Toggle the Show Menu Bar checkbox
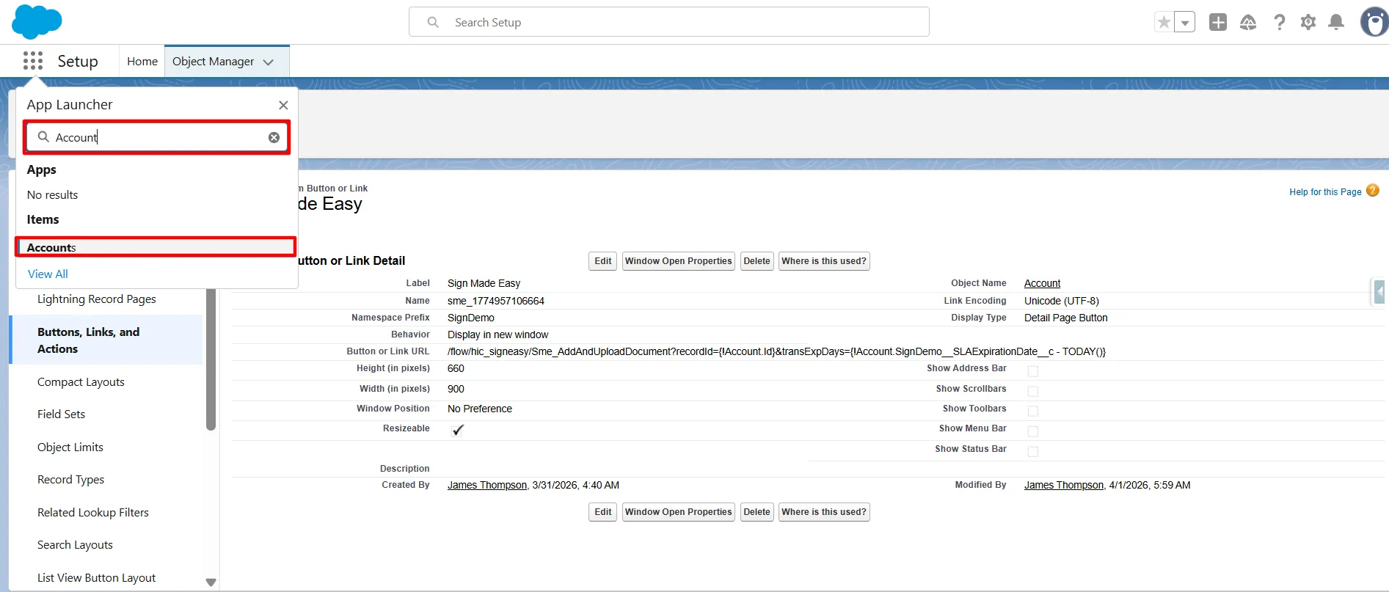This screenshot has height=592, width=1389. pos(1033,431)
